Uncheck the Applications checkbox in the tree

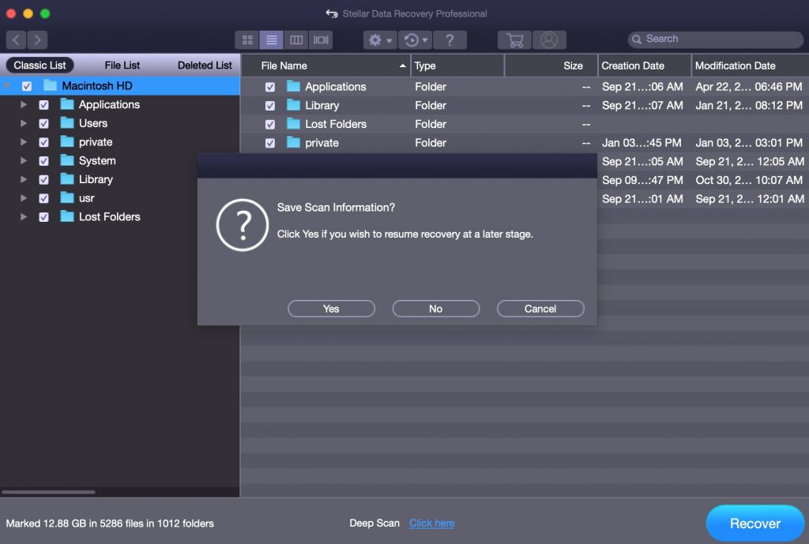point(44,105)
